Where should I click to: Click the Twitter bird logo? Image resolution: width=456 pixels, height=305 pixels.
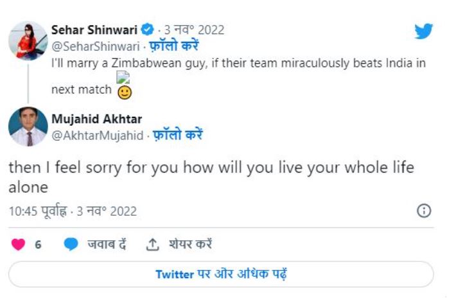point(423,31)
